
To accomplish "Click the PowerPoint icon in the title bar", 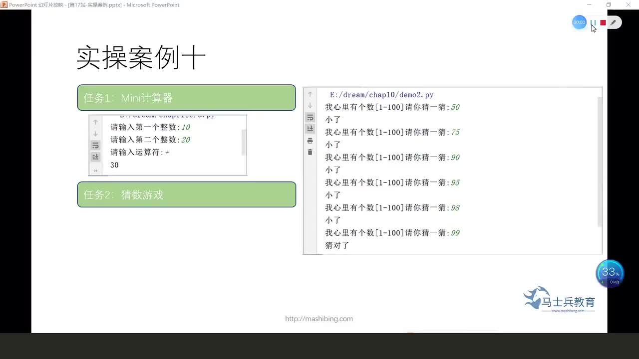I will coord(4,4).
